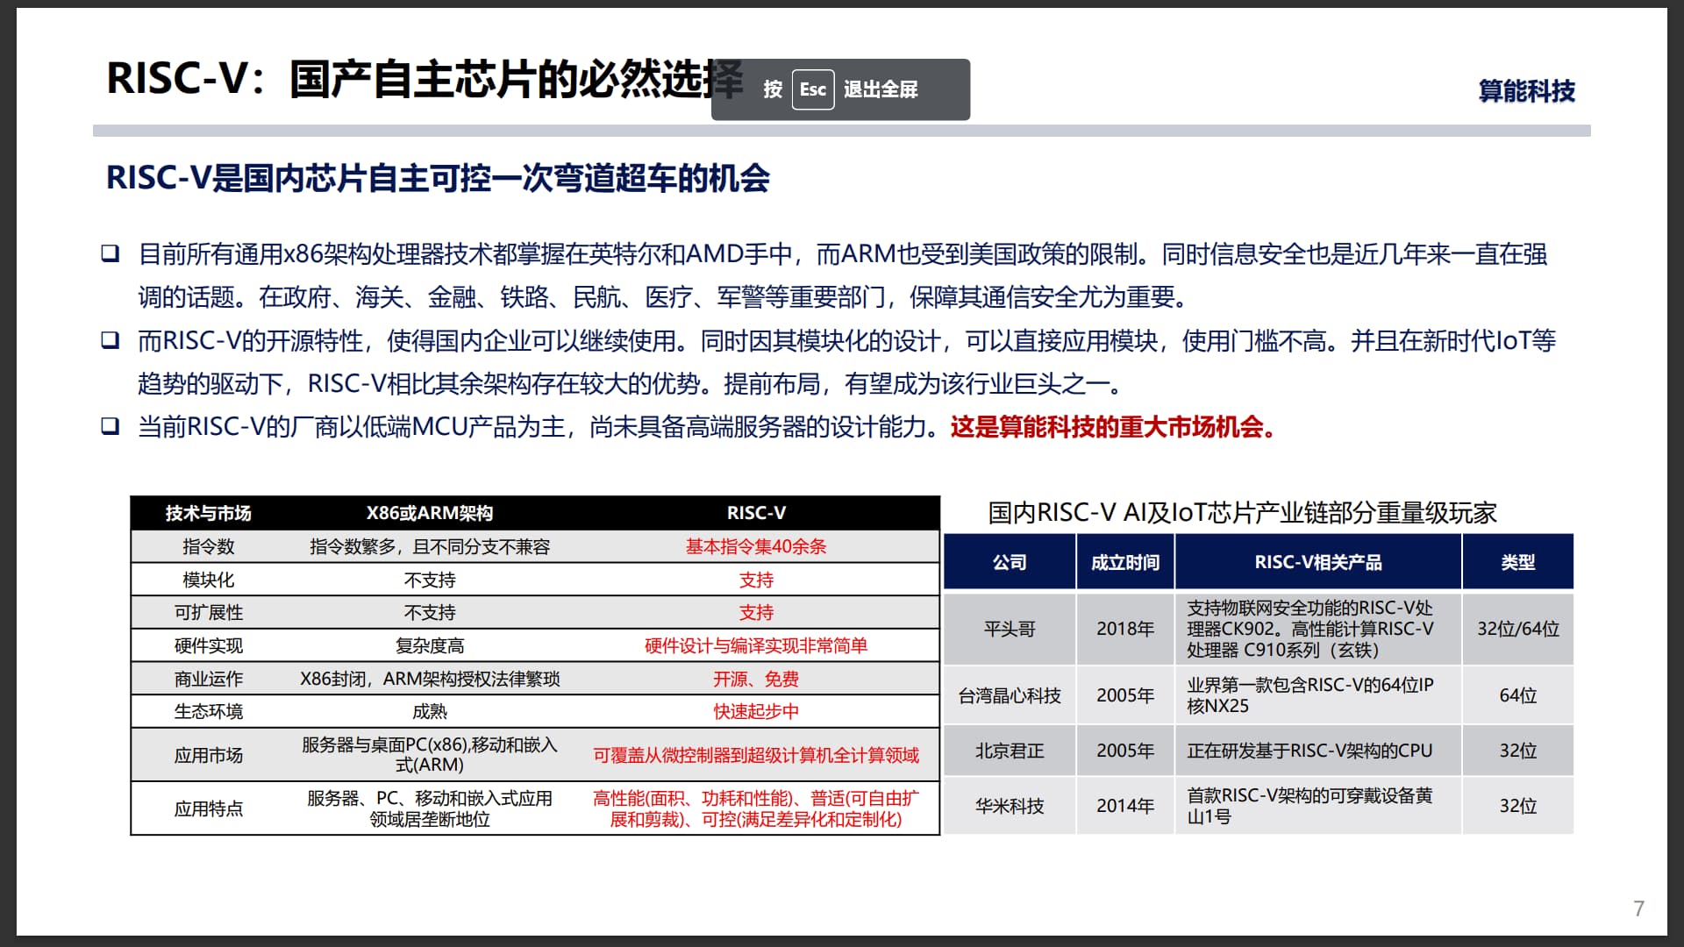Click the Esc key hint box
Image resolution: width=1684 pixels, height=947 pixels.
tap(812, 89)
